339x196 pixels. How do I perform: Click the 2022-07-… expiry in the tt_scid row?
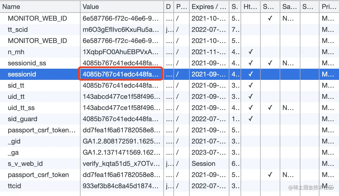point(209,30)
